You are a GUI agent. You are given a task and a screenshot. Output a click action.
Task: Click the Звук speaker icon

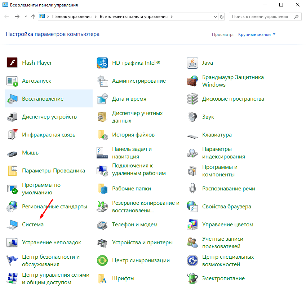coord(192,117)
